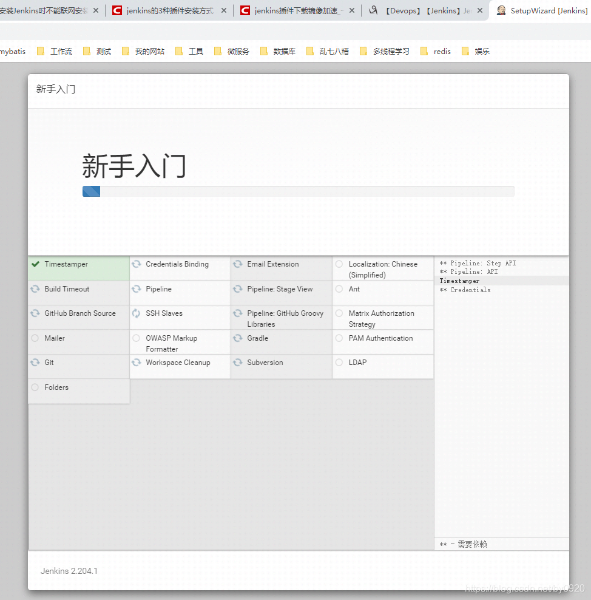Screen dimensions: 591x600
Task: Switch to the SetupWizard [Jenkins] tab
Action: tap(541, 10)
